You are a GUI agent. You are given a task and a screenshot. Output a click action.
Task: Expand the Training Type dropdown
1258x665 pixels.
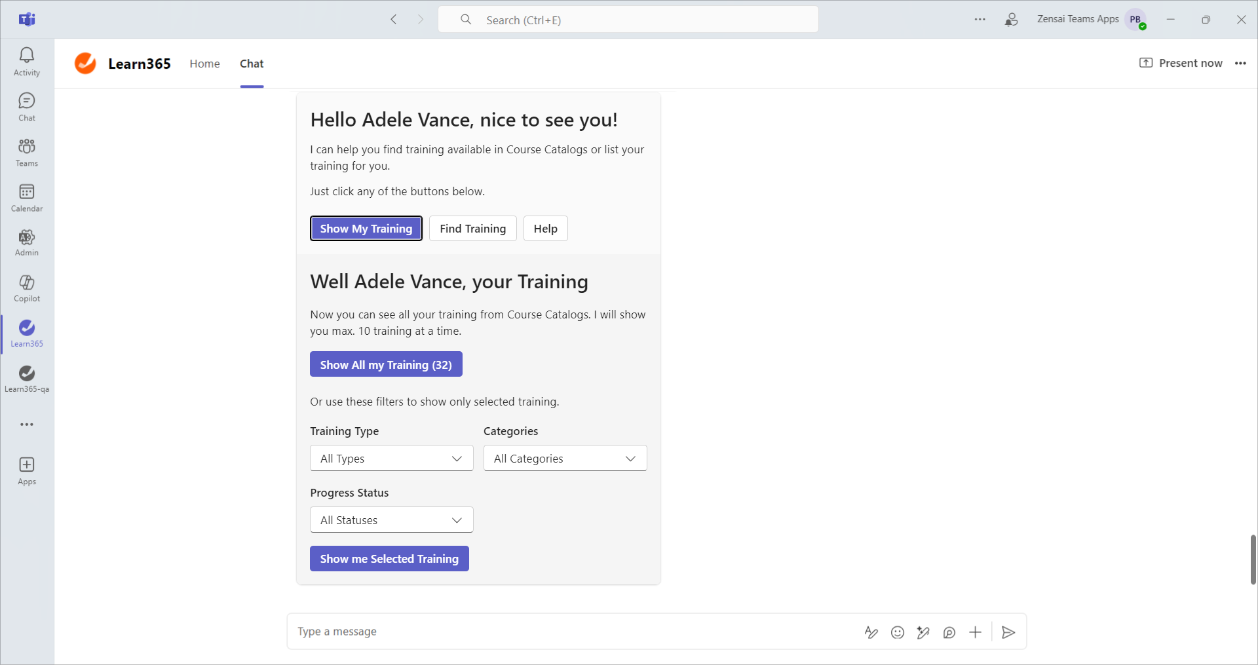[391, 459]
